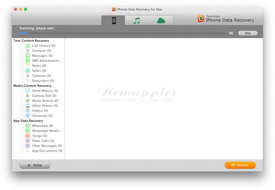
Task: Tick the Reminders checkbox
Action: point(22,81)
